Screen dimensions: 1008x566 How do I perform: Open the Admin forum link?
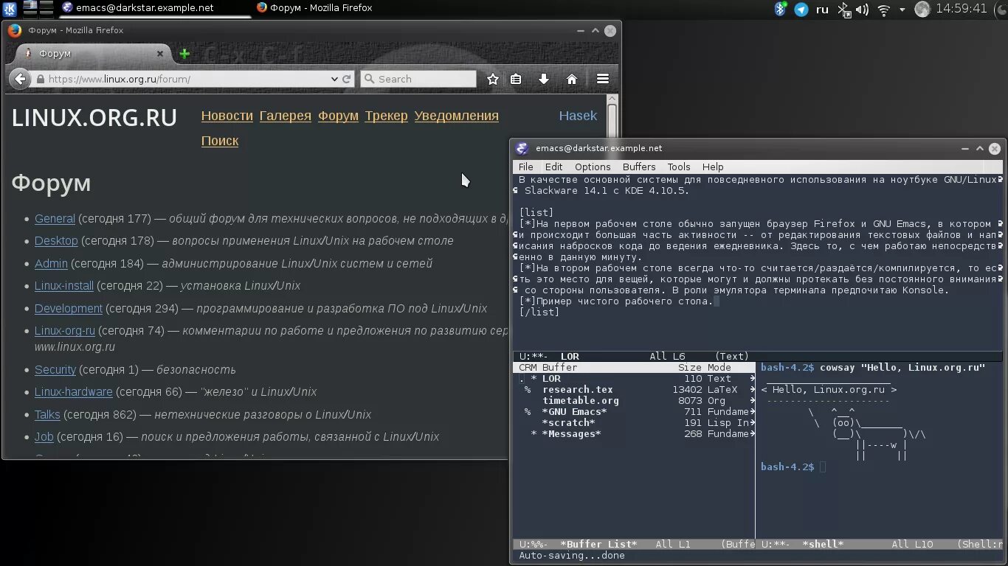click(51, 264)
